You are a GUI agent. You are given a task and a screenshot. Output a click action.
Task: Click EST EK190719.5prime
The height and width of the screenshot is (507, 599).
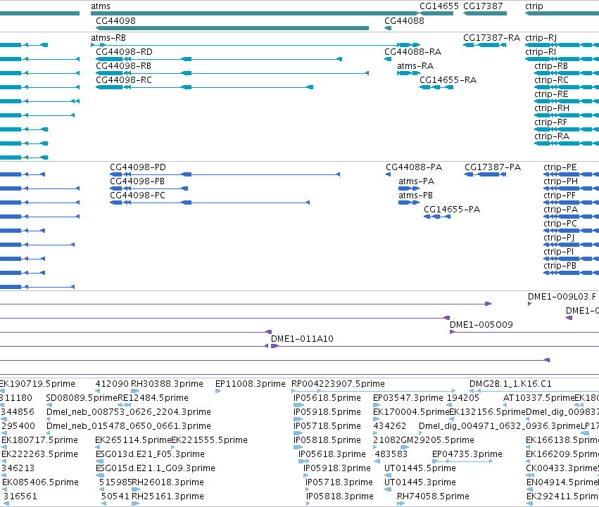pyautogui.click(x=1, y=391)
